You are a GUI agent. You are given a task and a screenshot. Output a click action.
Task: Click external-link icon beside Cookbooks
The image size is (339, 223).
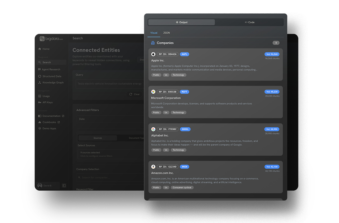point(59,122)
